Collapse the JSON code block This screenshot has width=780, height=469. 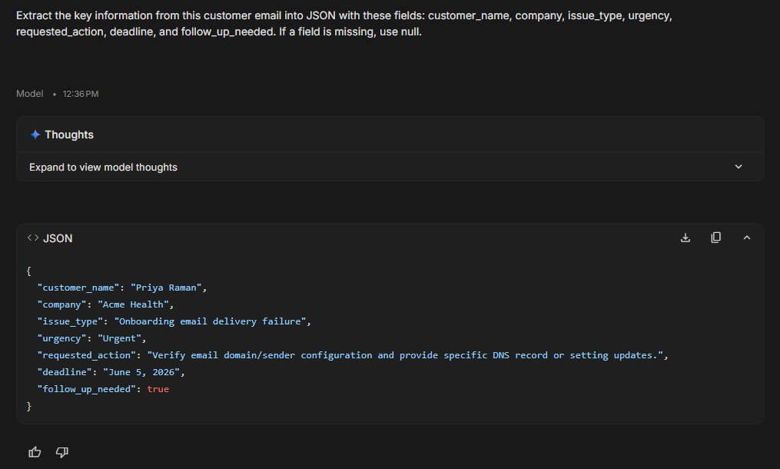point(746,238)
